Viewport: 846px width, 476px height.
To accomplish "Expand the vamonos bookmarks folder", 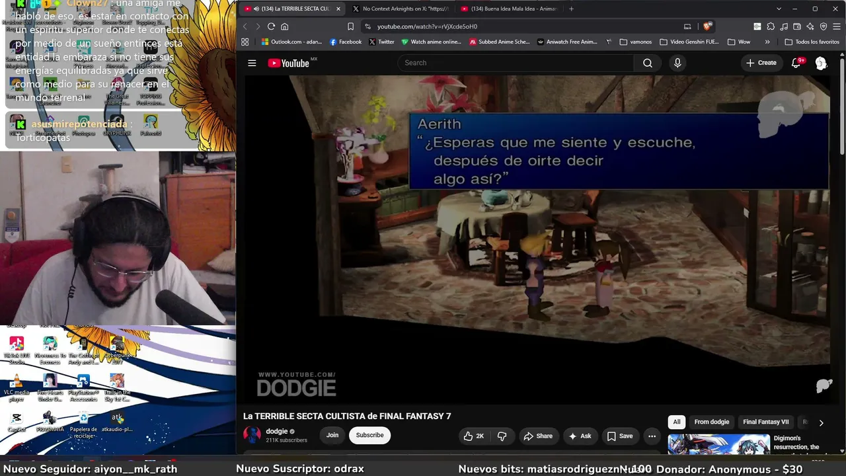I will click(x=636, y=42).
